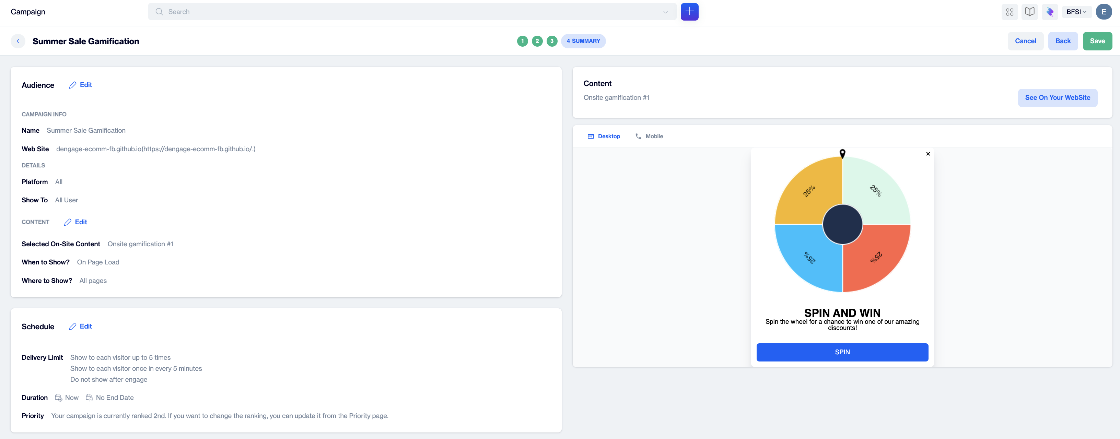
Task: Click 'Onsite gamification #1' under the Content heading
Action: coord(616,98)
